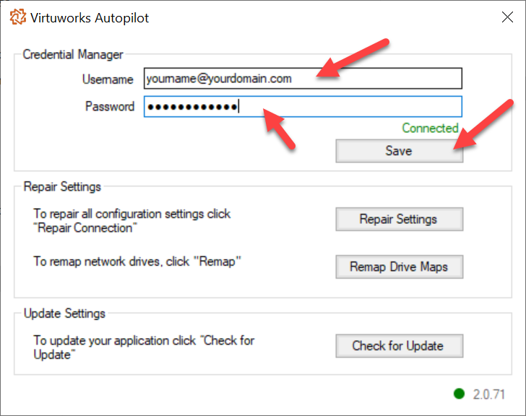Click the 'Repair Settings' group heading
The width and height of the screenshot is (526, 416).
coord(62,187)
